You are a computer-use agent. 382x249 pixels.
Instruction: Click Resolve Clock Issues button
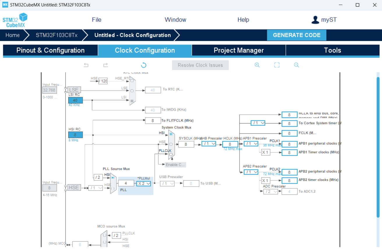pos(200,65)
